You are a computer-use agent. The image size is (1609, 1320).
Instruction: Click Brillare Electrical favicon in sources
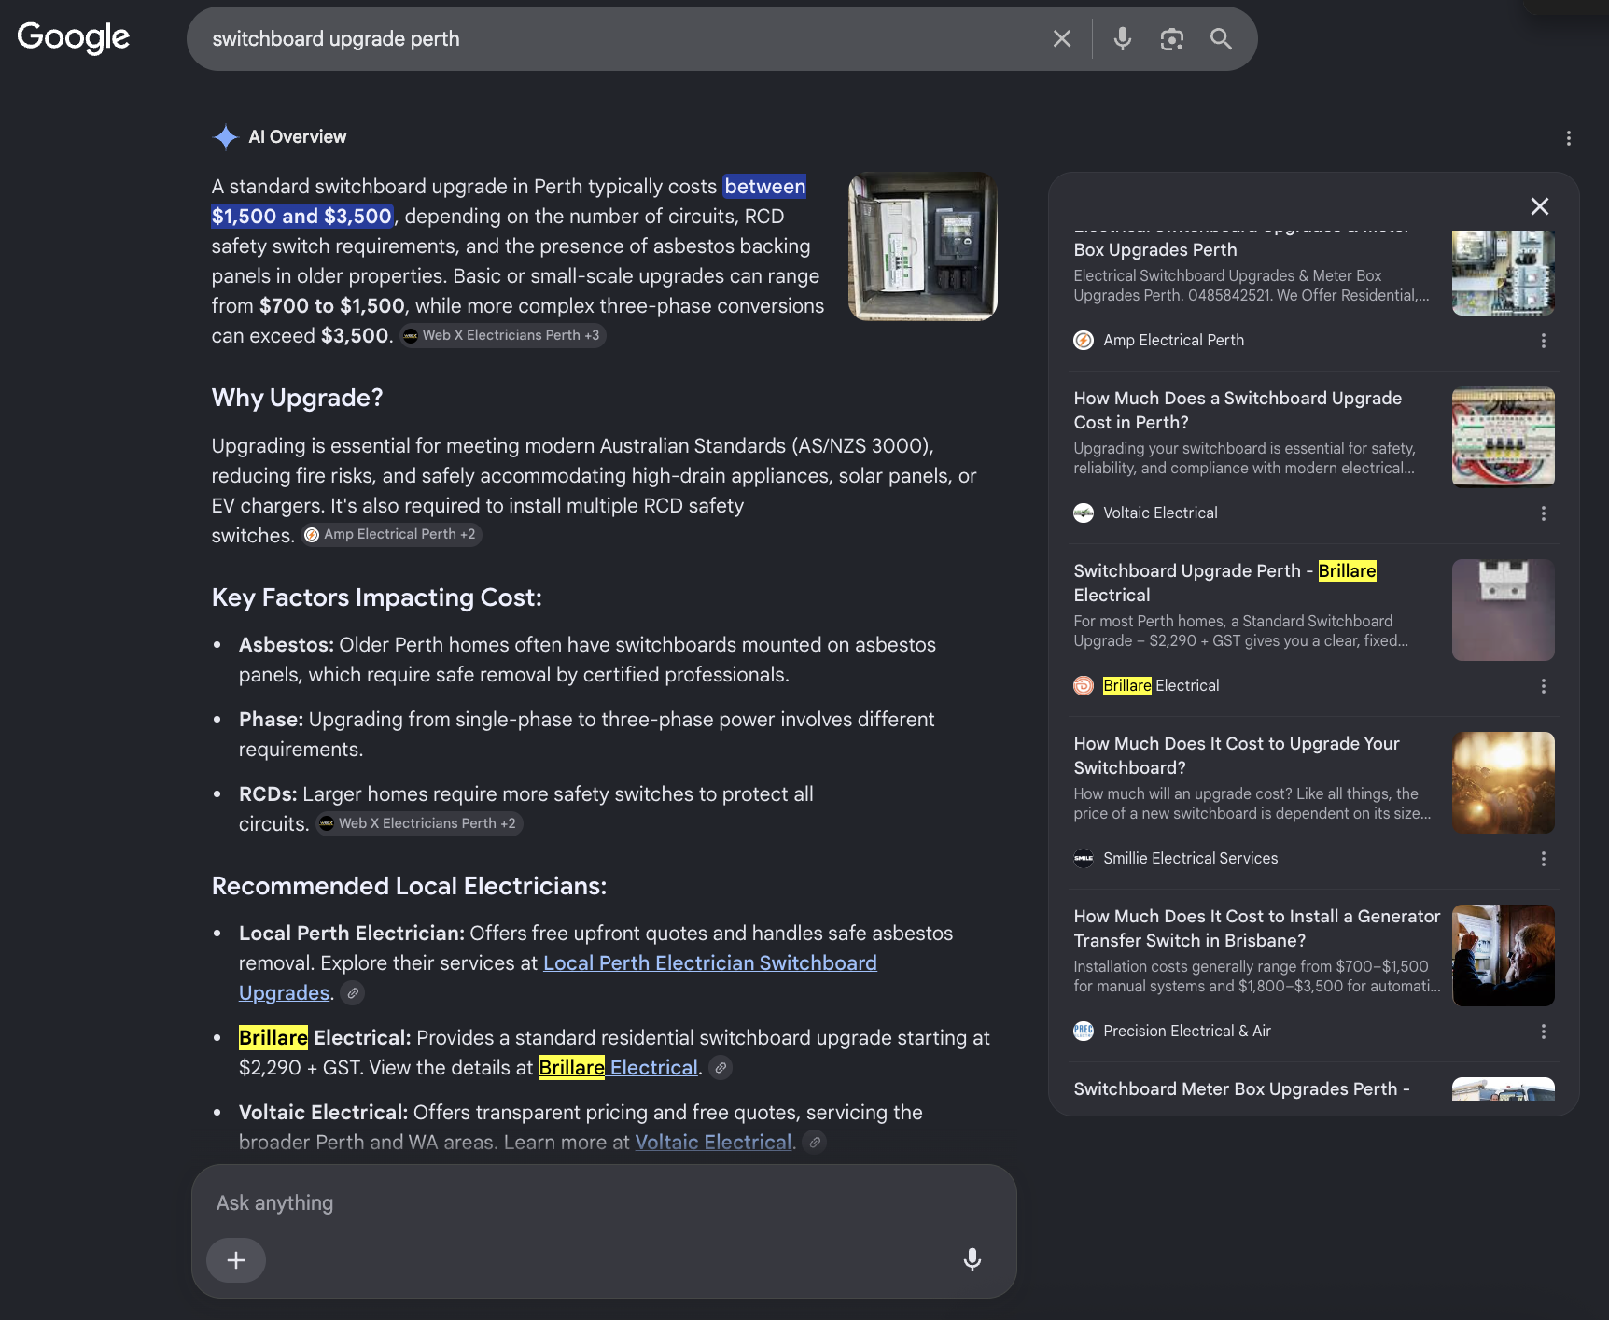coord(1084,686)
